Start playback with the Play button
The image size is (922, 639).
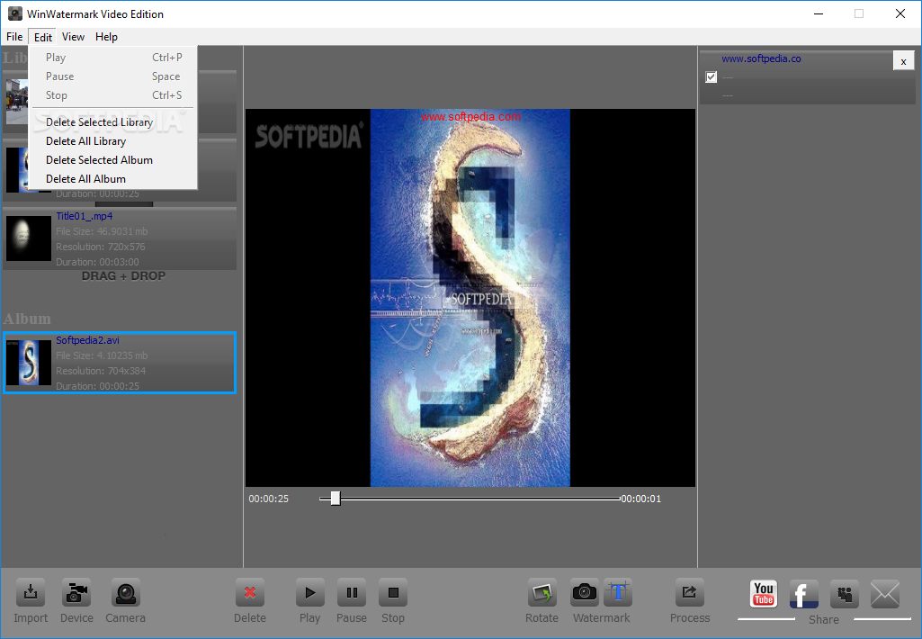(x=309, y=593)
